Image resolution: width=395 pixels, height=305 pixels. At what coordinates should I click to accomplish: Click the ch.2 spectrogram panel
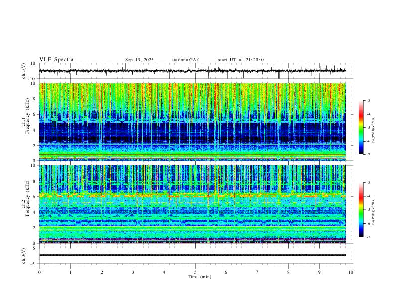pyautogui.click(x=192, y=204)
